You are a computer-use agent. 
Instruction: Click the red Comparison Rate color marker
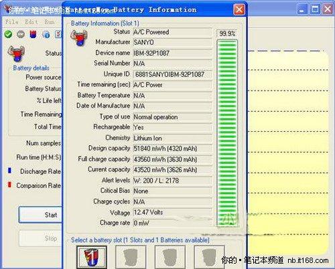pyautogui.click(x=9, y=185)
